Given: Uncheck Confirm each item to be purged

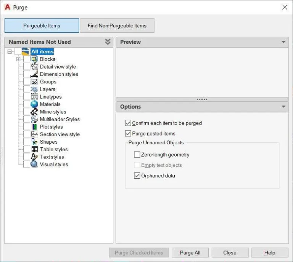Looking at the screenshot, I should coord(128,123).
